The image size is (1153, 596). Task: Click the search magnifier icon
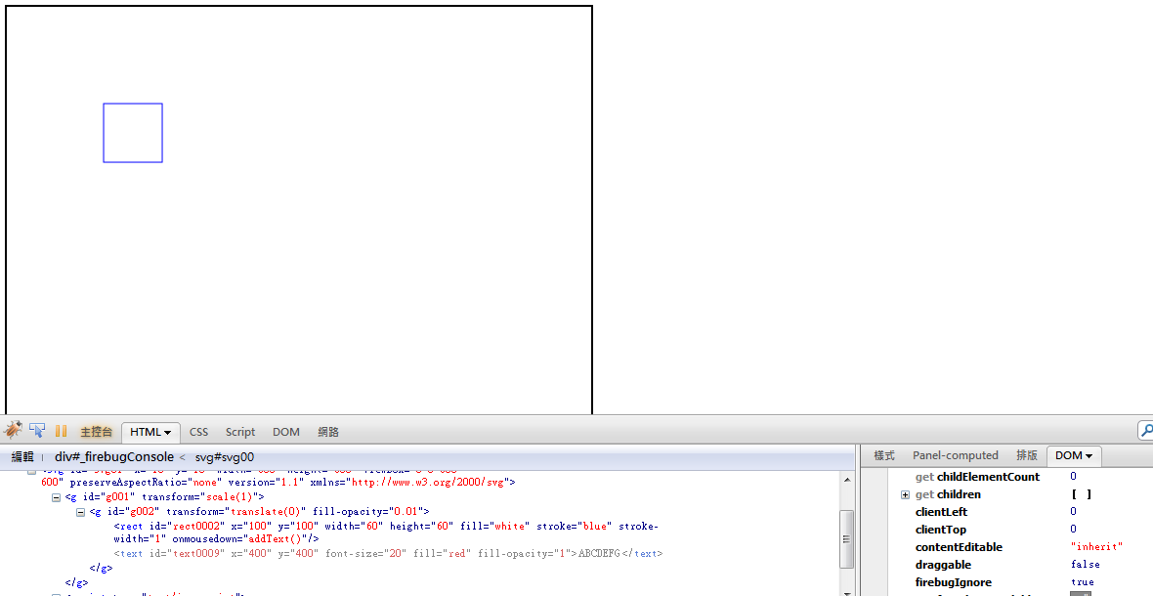pyautogui.click(x=1145, y=431)
